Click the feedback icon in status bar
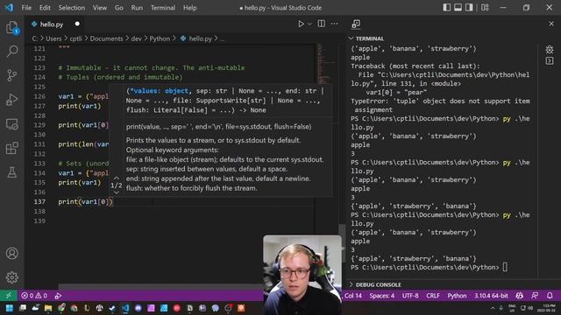561x315 pixels. [x=535, y=296]
